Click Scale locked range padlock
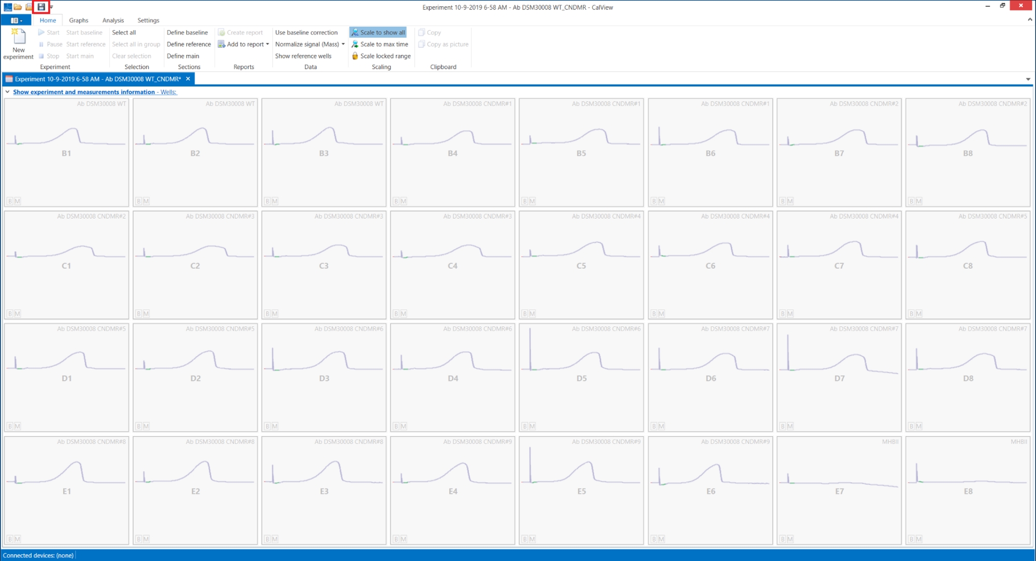Screen dimensions: 1036x561 point(355,56)
